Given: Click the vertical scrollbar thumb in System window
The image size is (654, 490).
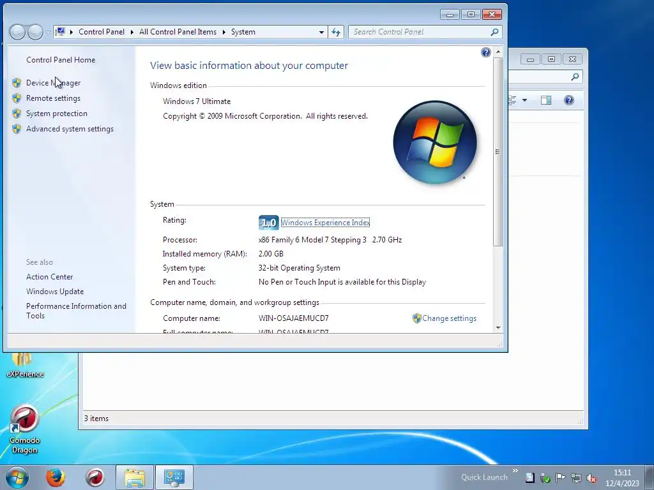Looking at the screenshot, I should 498,152.
